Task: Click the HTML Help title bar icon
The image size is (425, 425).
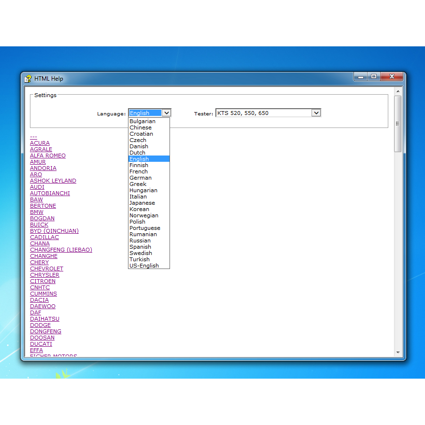Action: [x=28, y=79]
